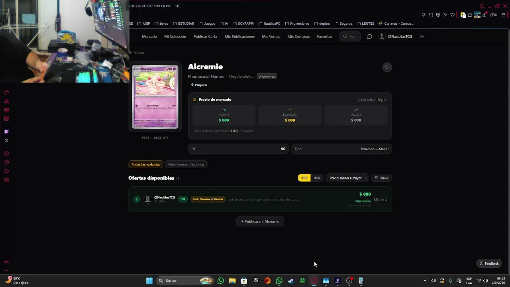This screenshot has height=287, width=510.
Task: Open Mis Ventas
Action: pos(271,37)
